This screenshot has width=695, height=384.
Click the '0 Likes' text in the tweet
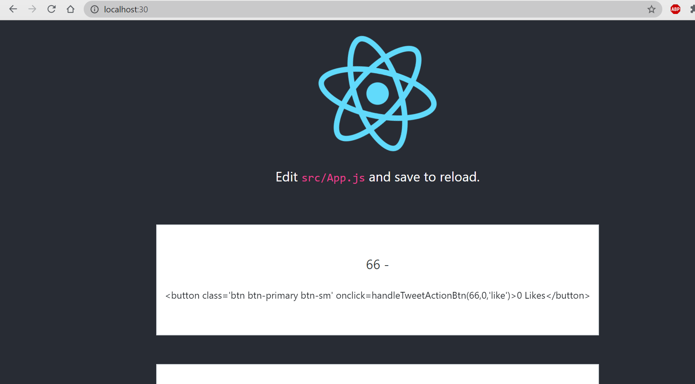point(531,295)
